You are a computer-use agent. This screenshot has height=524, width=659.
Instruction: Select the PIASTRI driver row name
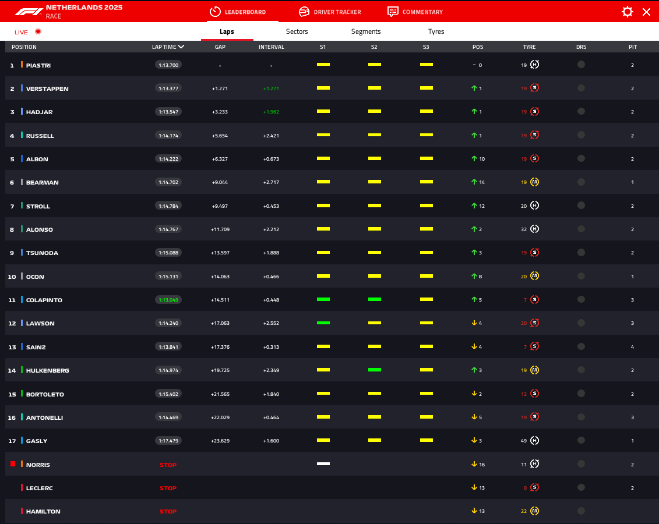pyautogui.click(x=38, y=65)
